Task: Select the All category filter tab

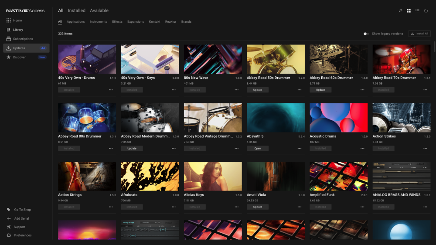Action: (x=60, y=22)
